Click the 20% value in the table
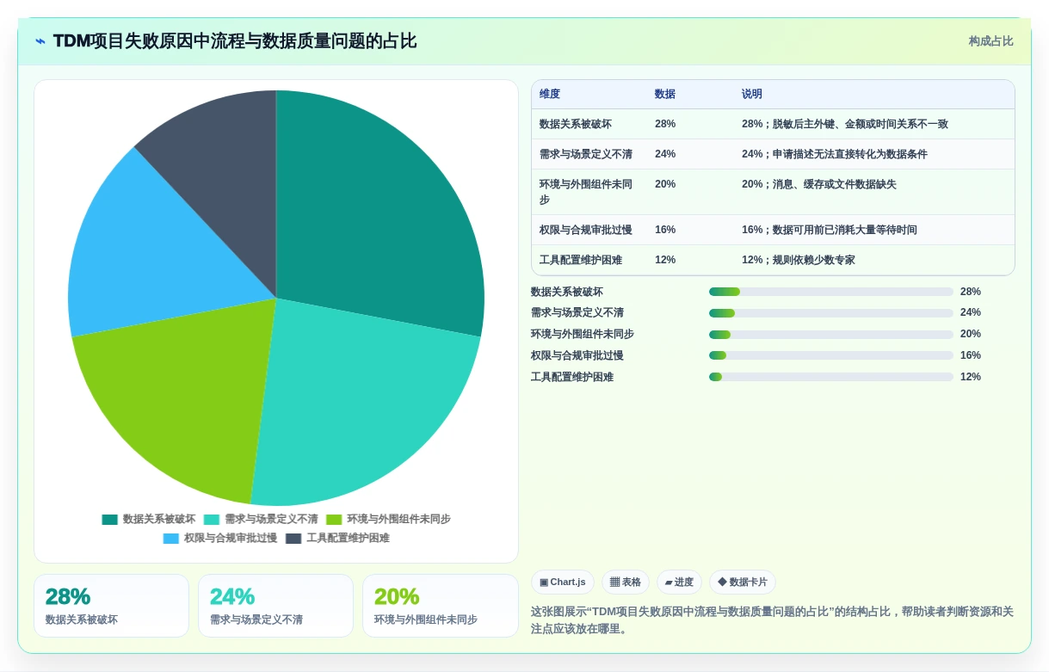 tap(665, 184)
